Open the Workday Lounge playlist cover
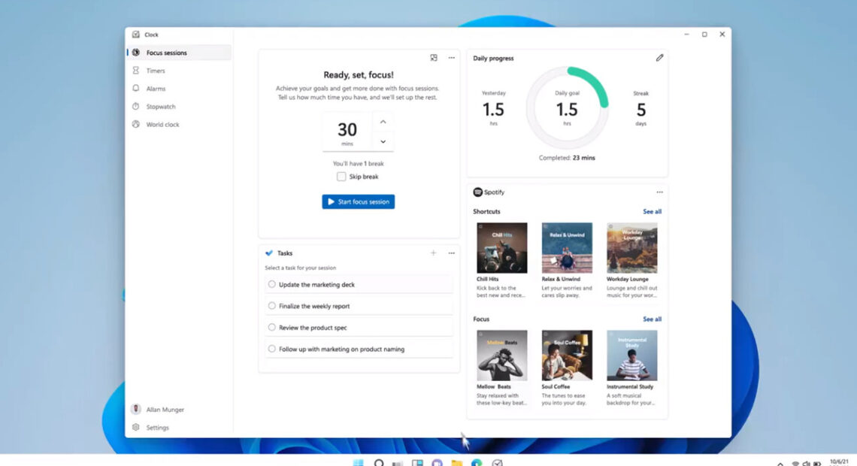Viewport: 857px width, 466px height. (x=631, y=247)
